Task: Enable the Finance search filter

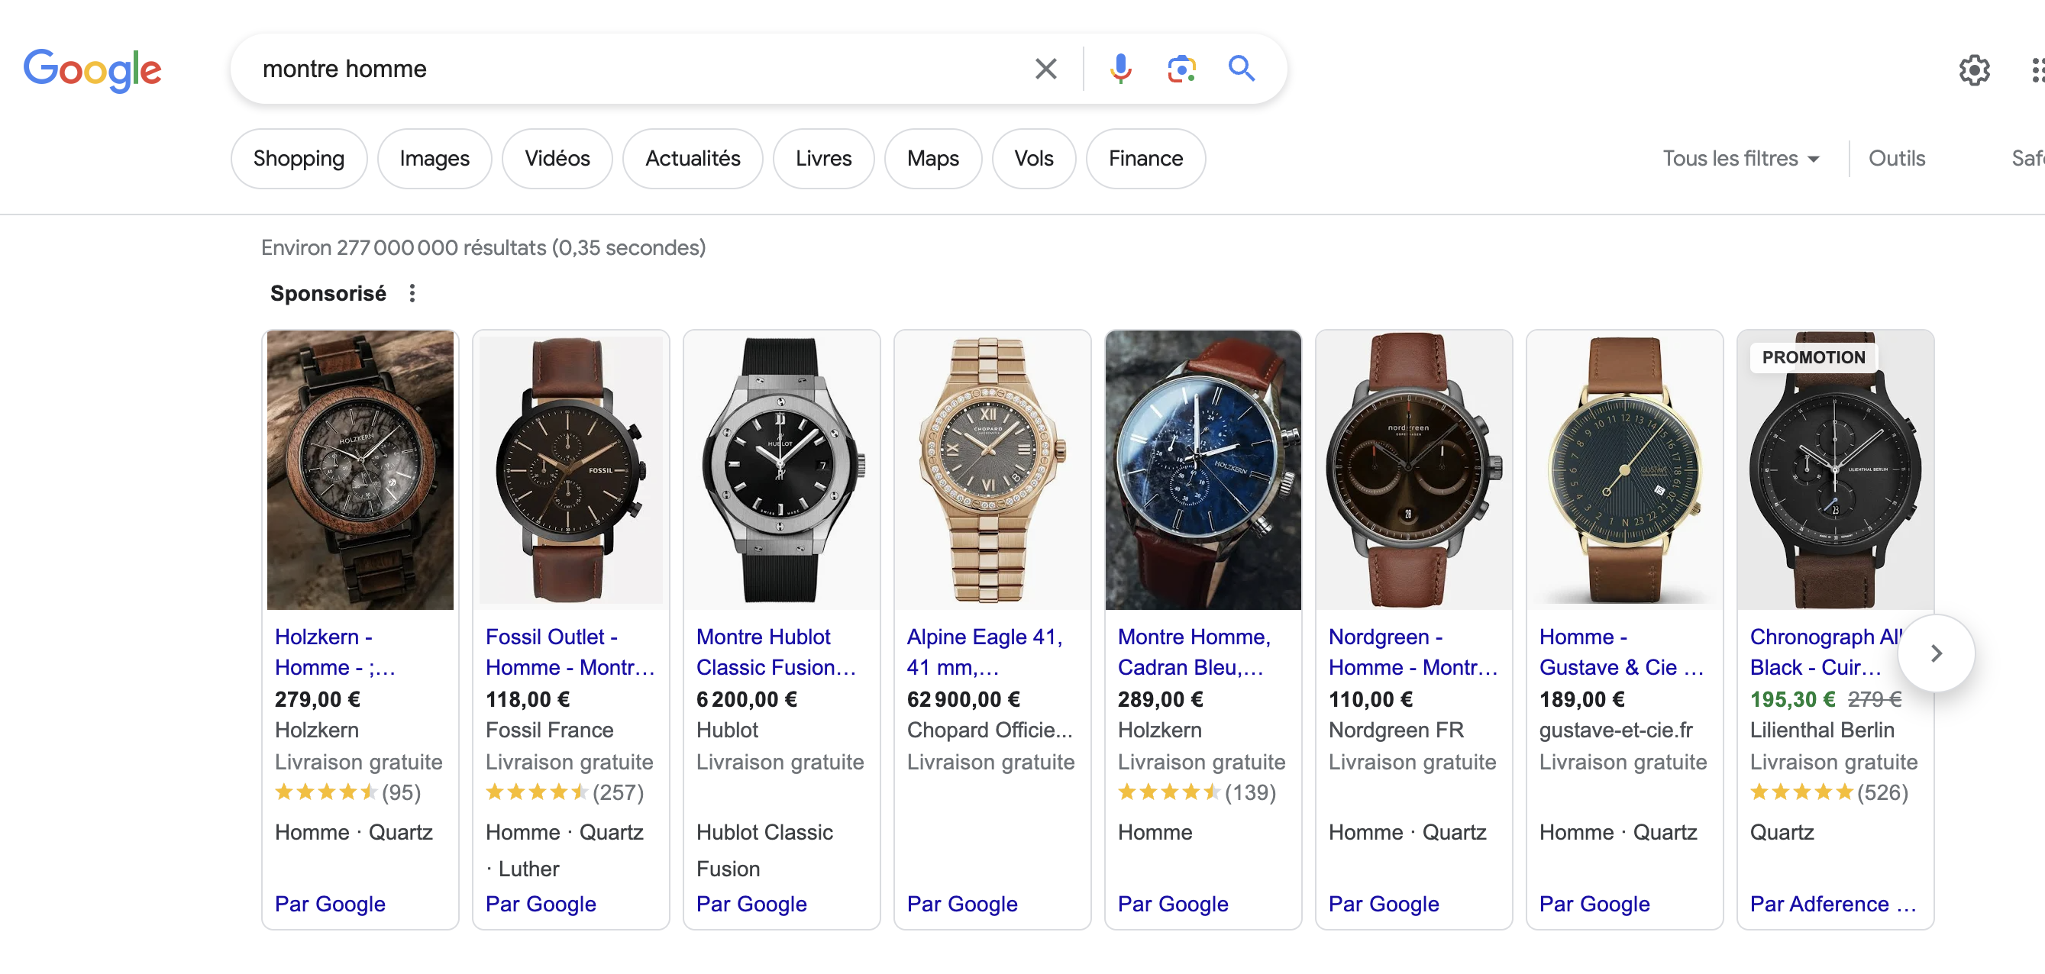Action: click(x=1145, y=158)
